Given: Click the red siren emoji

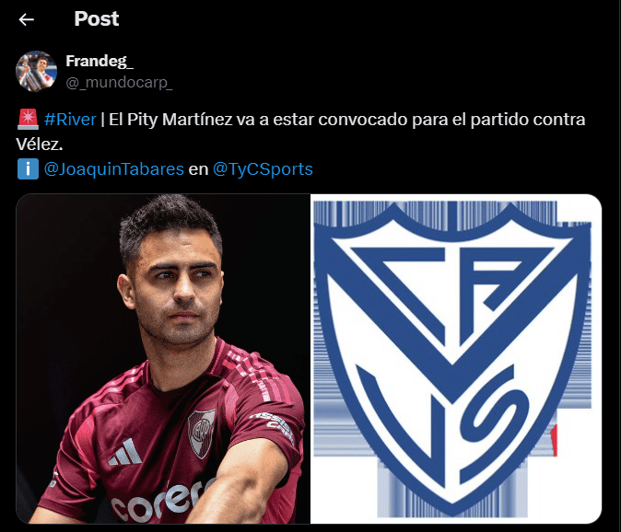Looking at the screenshot, I should 28,119.
